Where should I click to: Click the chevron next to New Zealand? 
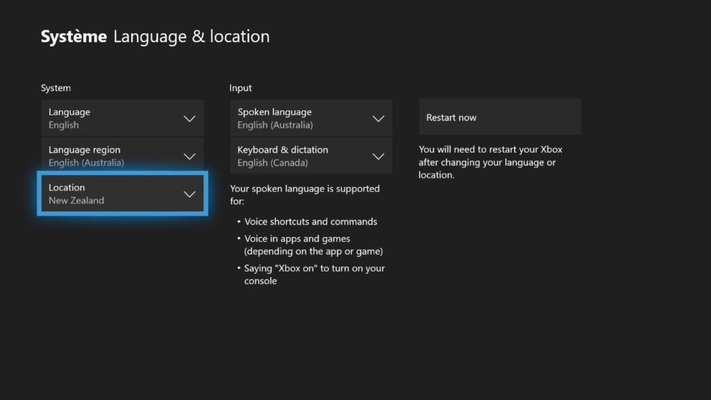pyautogui.click(x=190, y=194)
